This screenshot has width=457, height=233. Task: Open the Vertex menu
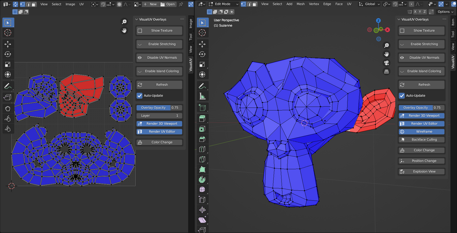coord(314,4)
